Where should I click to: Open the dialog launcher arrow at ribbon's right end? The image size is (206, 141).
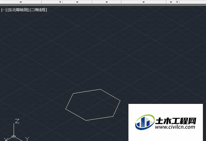(177, 2)
